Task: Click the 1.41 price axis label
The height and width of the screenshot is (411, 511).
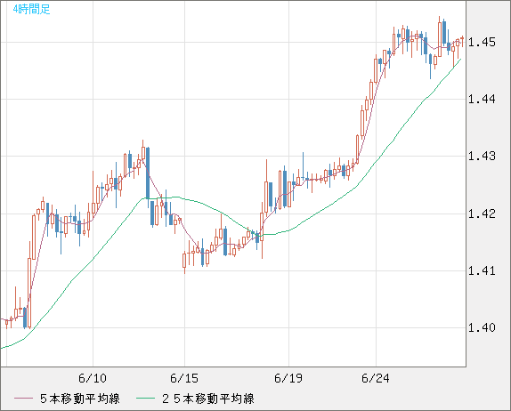Action: 482,270
